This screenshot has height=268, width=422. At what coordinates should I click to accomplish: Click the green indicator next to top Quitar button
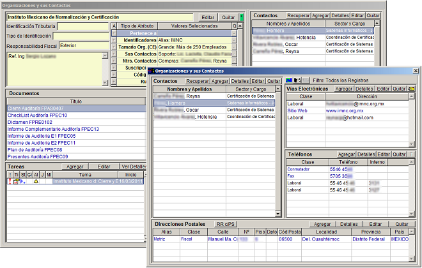point(242,17)
